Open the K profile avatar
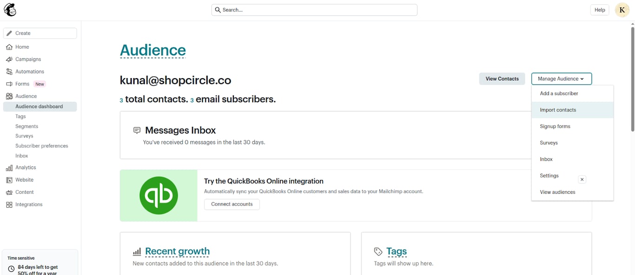The image size is (635, 275). 622,10
